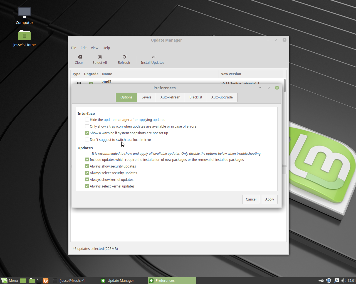Viewport: 356px width, 284px height.
Task: Click the Update Manager shield tray icon
Action: tap(328, 281)
